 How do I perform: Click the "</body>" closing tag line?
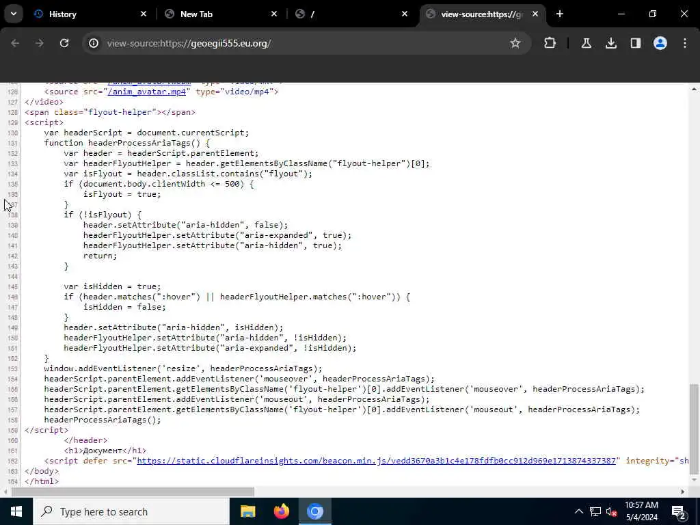pyautogui.click(x=42, y=471)
